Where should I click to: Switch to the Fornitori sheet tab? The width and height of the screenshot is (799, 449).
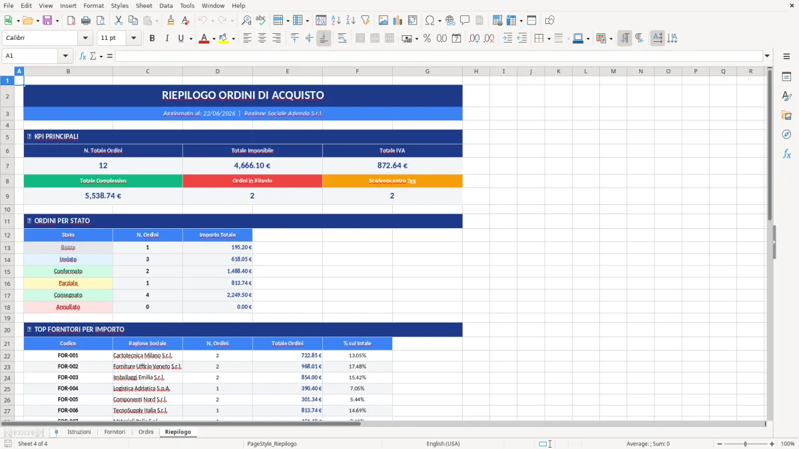coord(115,432)
